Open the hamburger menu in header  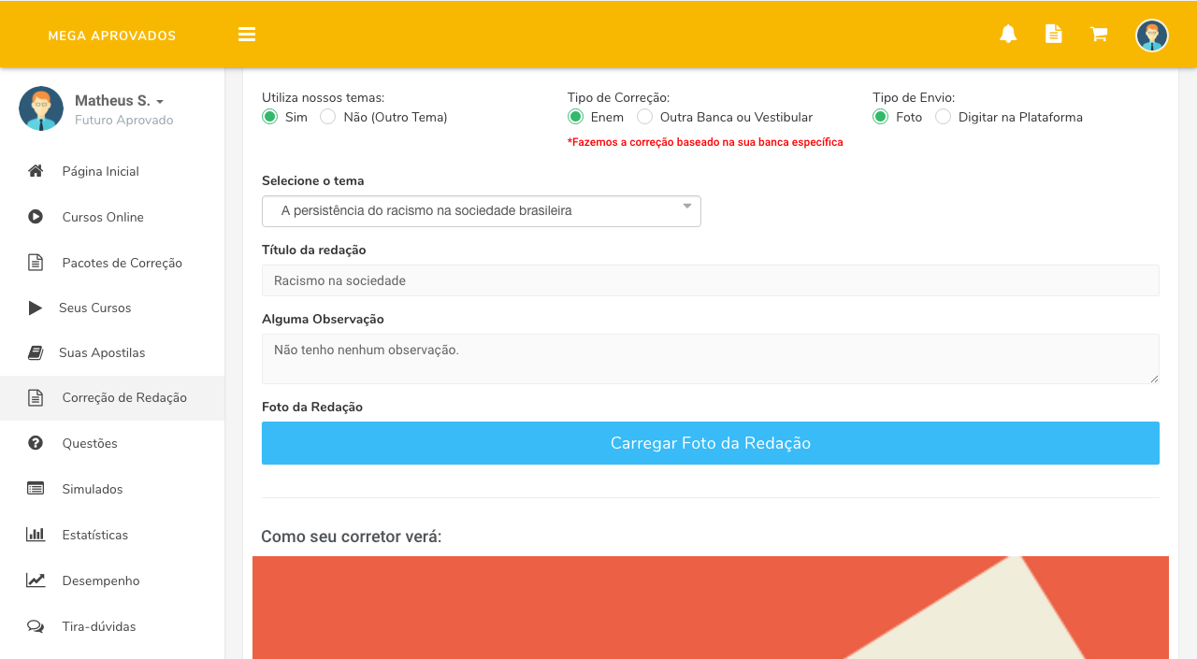click(247, 35)
